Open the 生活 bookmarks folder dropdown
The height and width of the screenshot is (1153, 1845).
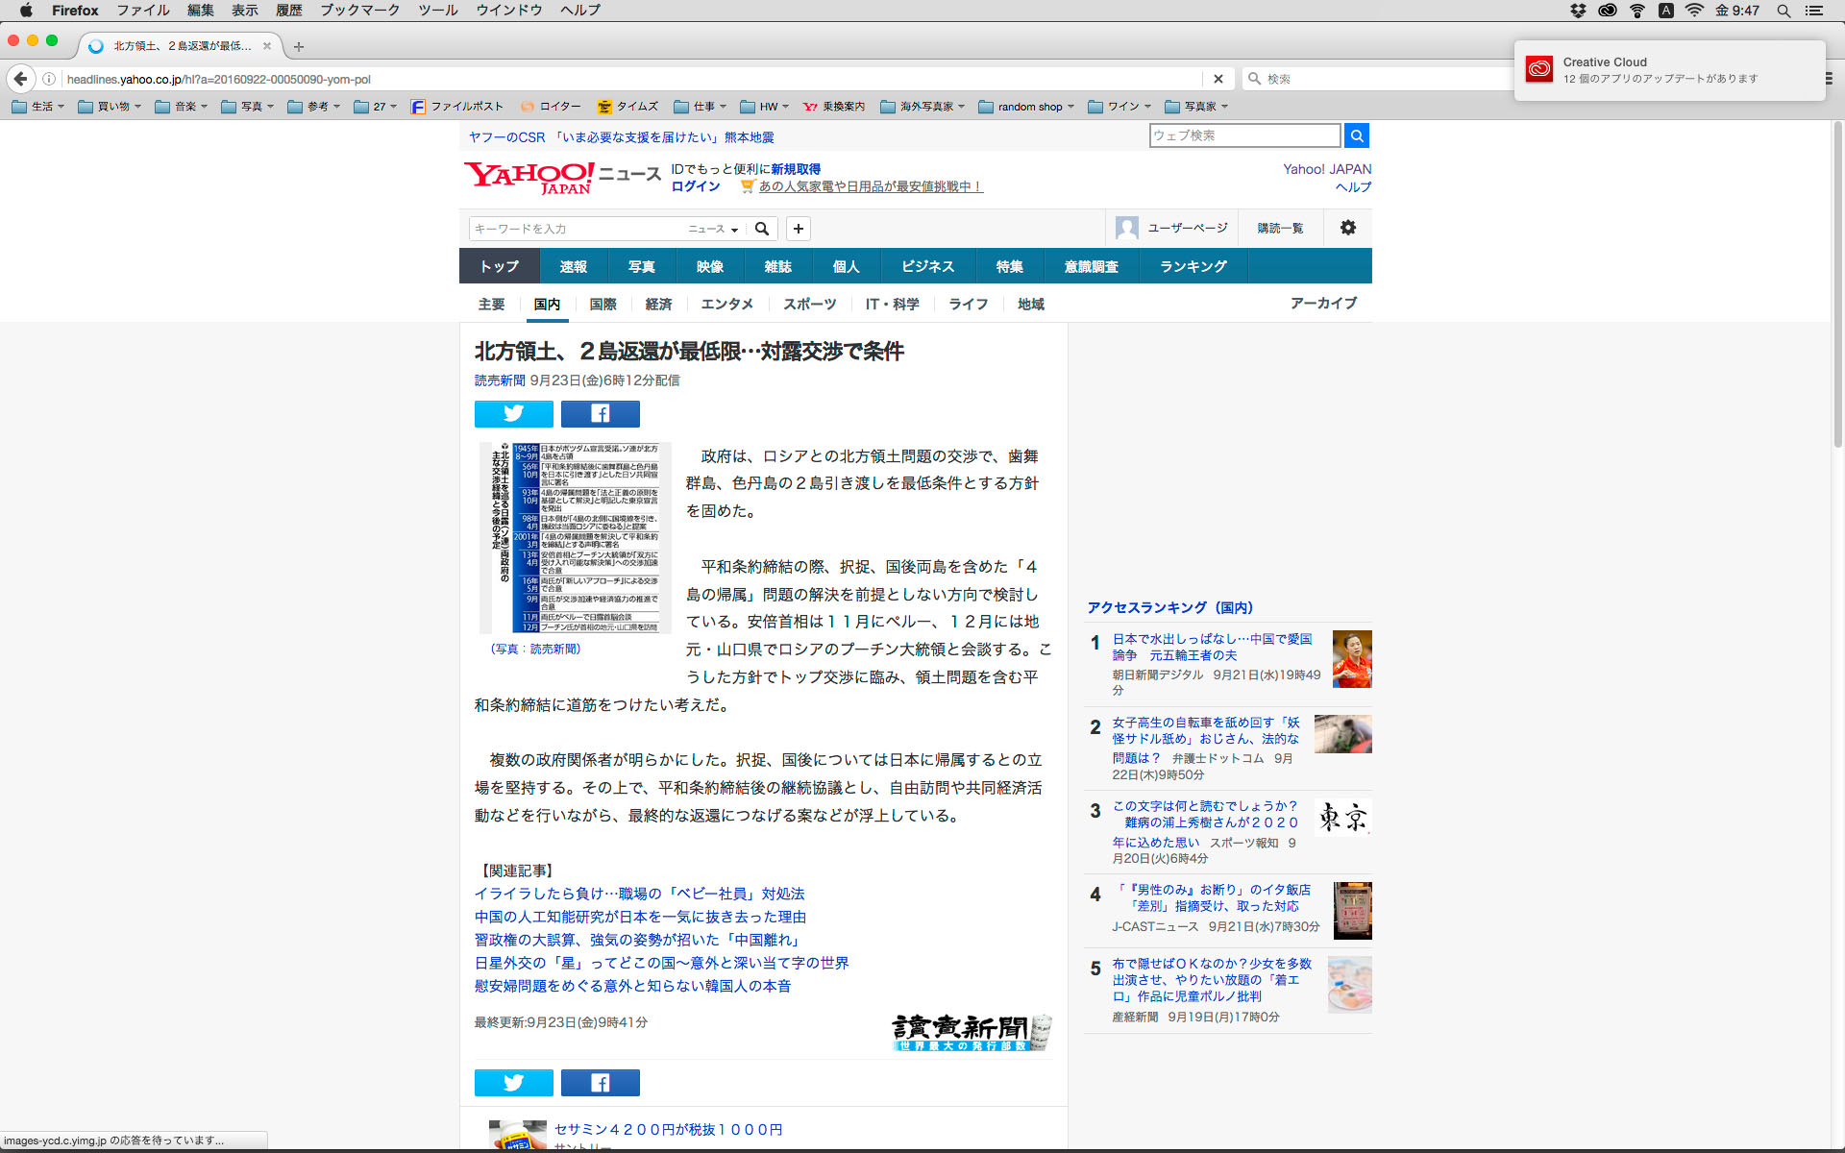click(x=38, y=107)
